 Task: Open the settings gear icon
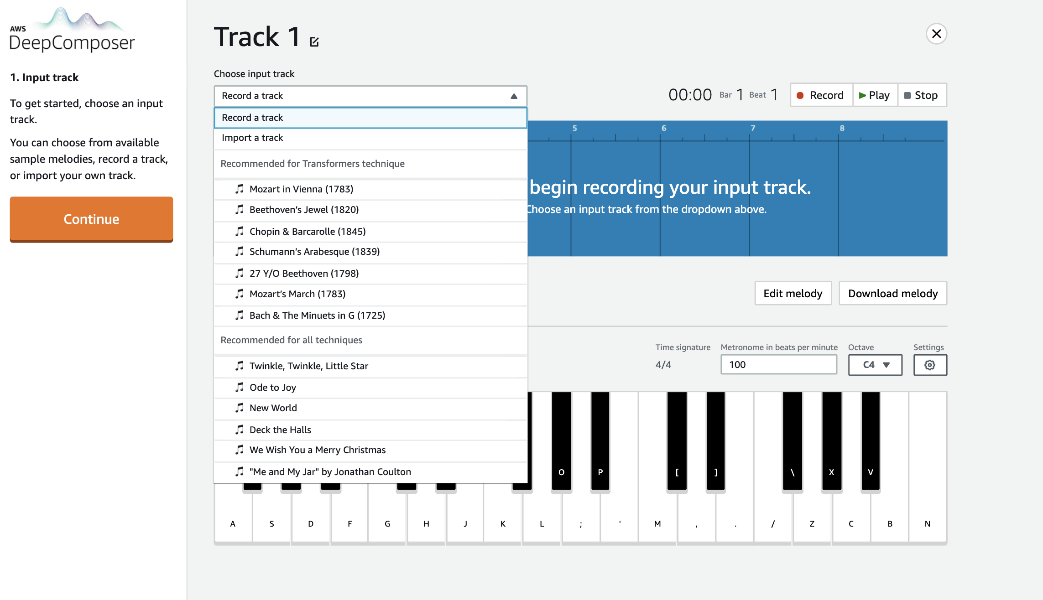[930, 365]
